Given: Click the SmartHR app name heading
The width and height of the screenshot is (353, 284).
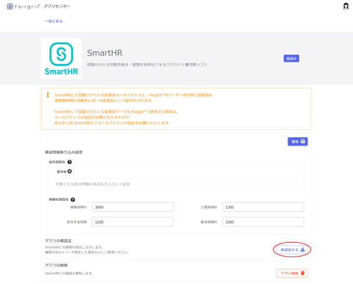Looking at the screenshot, I should coord(104,53).
